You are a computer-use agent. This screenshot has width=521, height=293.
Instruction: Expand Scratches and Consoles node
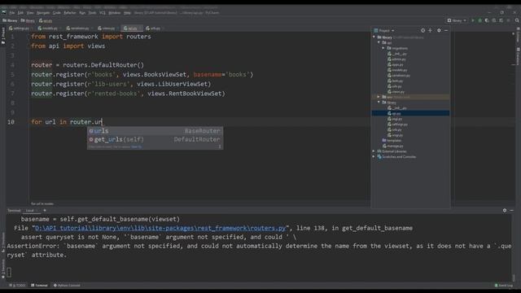pos(374,157)
